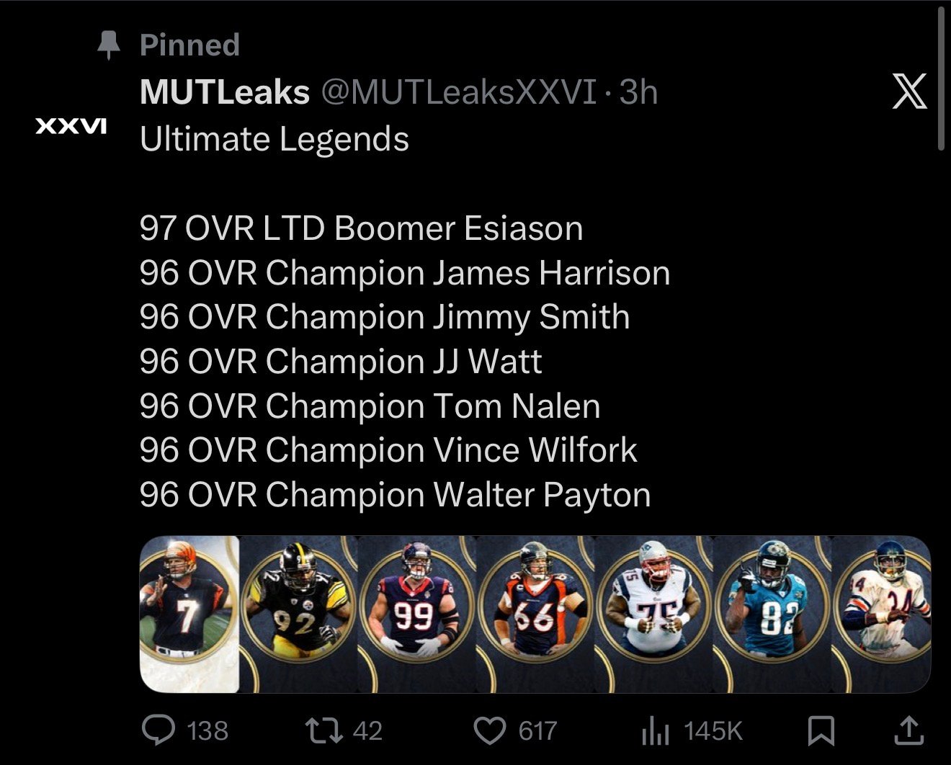Like the Ultimate Legends post
The height and width of the screenshot is (765, 951).
[490, 730]
